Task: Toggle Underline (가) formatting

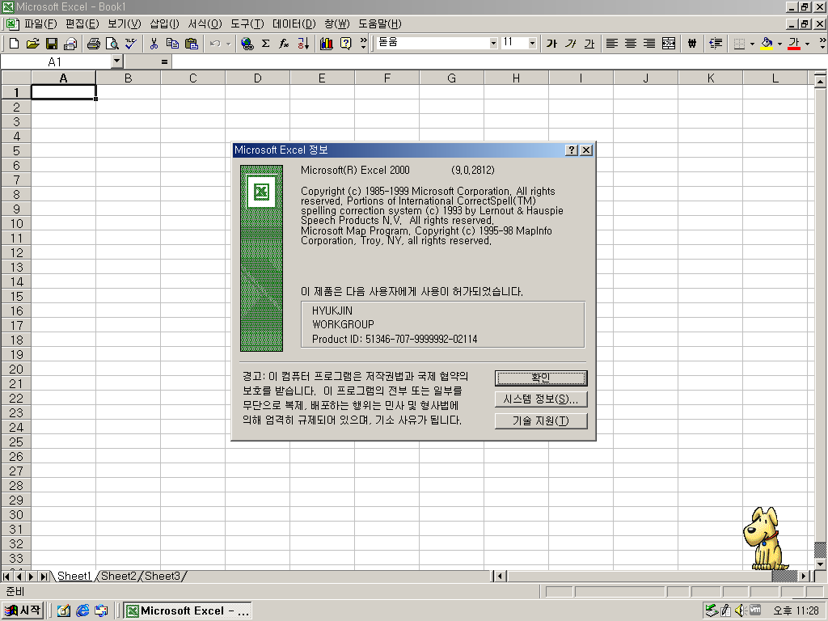Action: (x=589, y=44)
